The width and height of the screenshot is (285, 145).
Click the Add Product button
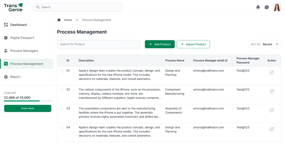[x=160, y=44]
